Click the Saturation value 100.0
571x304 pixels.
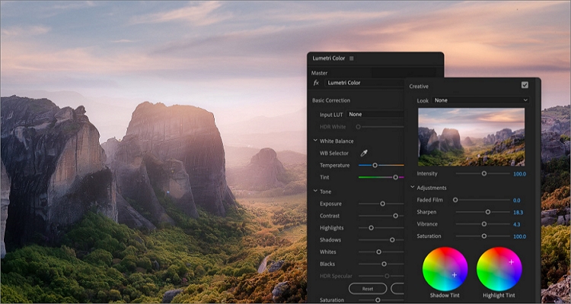[x=520, y=236]
